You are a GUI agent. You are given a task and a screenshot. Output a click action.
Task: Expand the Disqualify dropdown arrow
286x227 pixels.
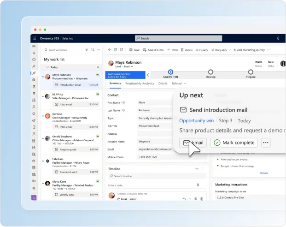(230, 50)
